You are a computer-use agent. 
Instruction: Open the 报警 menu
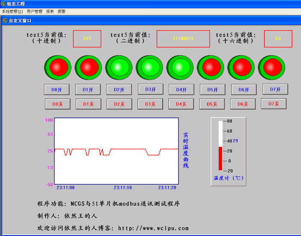pos(61,12)
